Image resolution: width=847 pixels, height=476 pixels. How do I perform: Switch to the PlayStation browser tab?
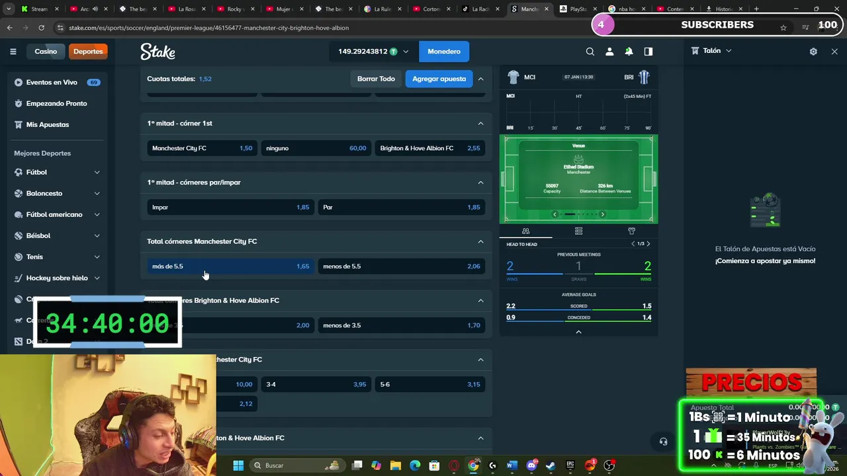[x=577, y=9]
